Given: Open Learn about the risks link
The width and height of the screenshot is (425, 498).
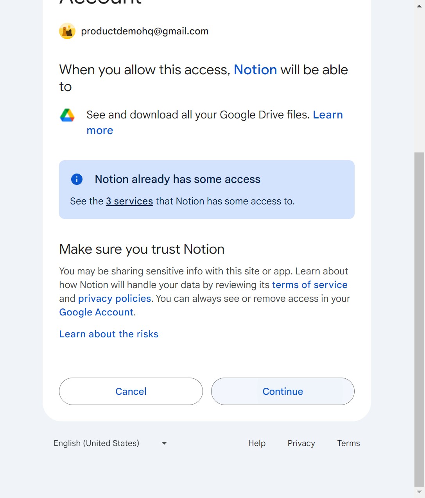Looking at the screenshot, I should (109, 334).
